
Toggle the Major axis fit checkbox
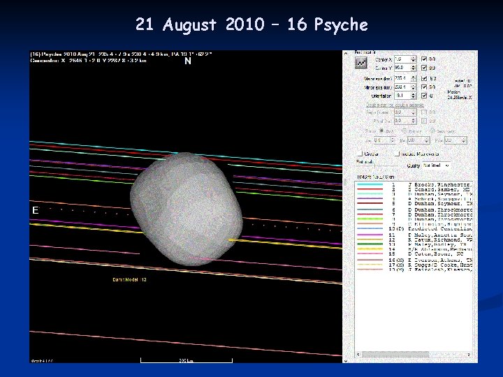tap(425, 79)
